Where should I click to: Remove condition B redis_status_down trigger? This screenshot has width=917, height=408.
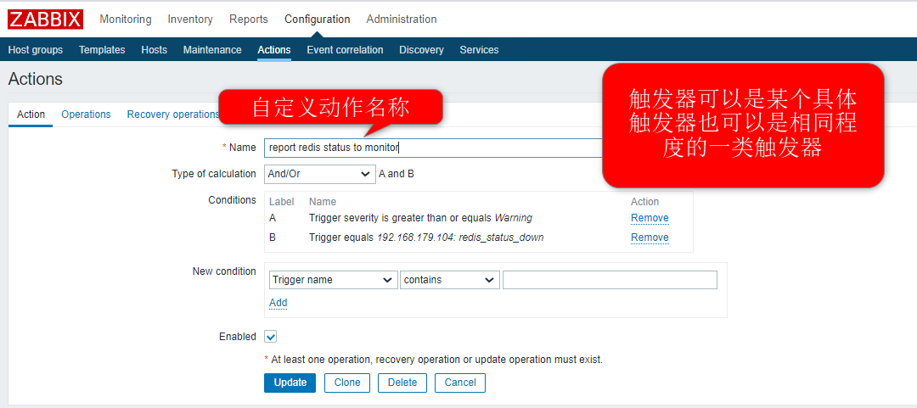pyautogui.click(x=650, y=238)
